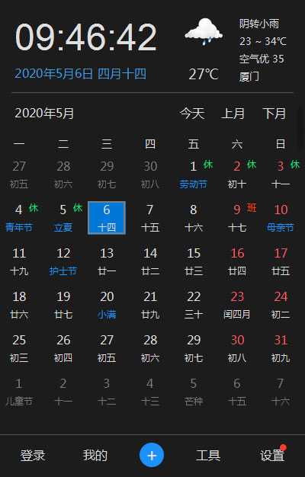Select May 3 十一 holiday
This screenshot has height=477, width=305.
pos(281,174)
